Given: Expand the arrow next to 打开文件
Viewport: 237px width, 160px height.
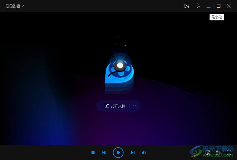Looking at the screenshot, I should [x=134, y=106].
